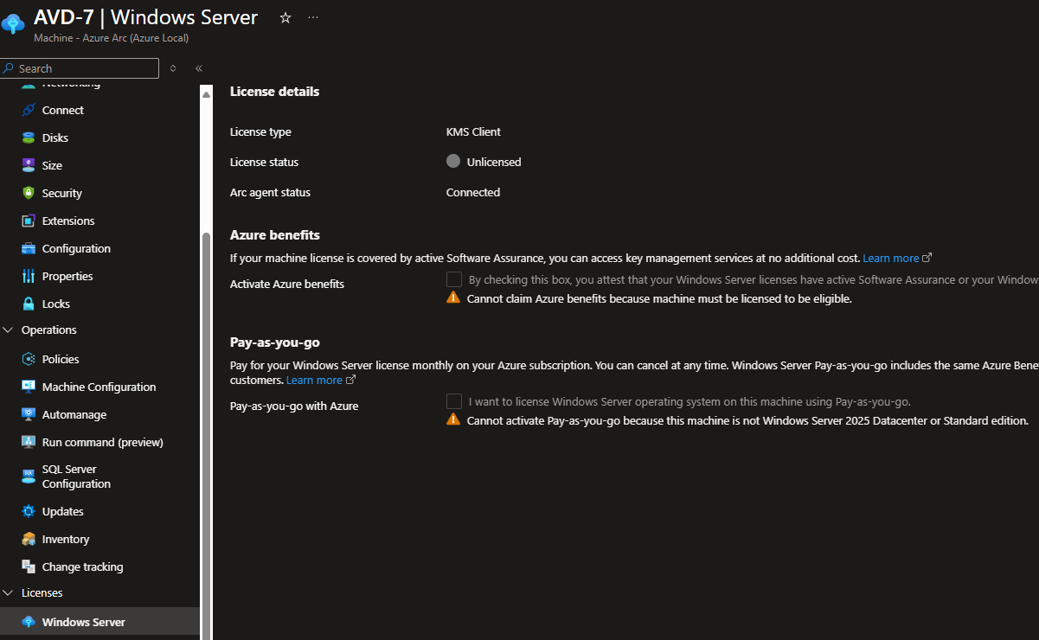Open Learn more link under Pay-as-you-go
Screen dimensions: 1039x640
coord(321,380)
